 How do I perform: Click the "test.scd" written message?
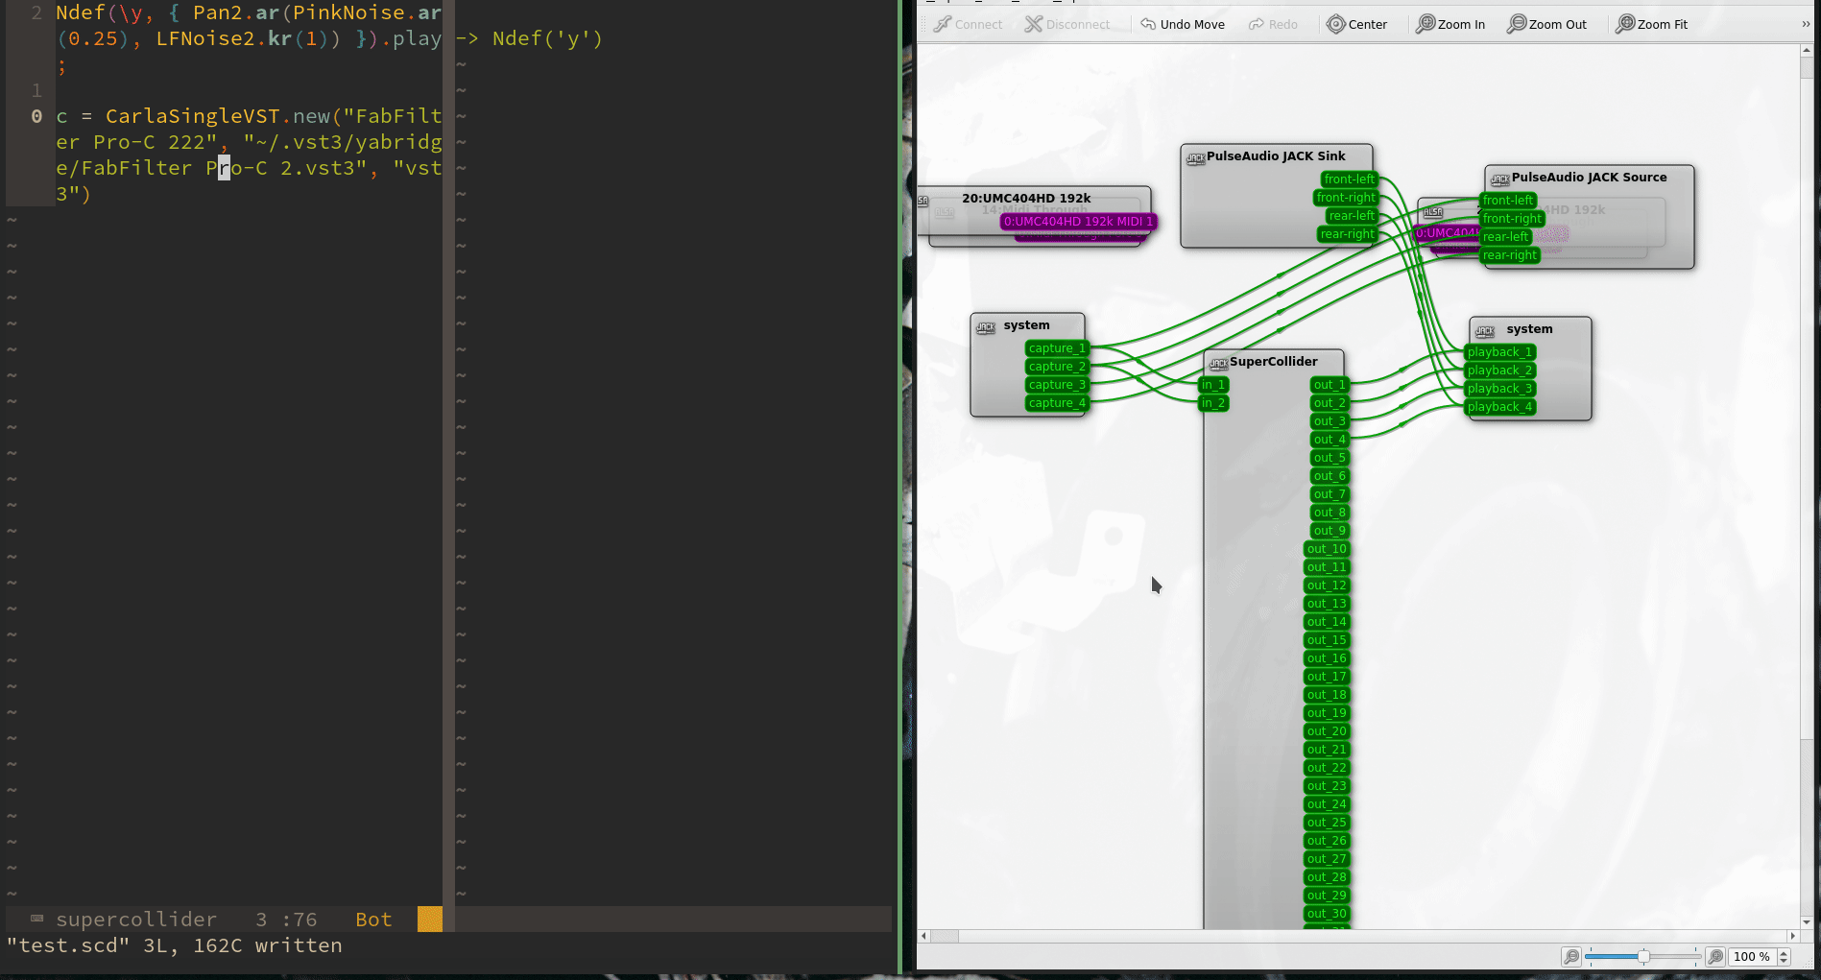pyautogui.click(x=175, y=945)
